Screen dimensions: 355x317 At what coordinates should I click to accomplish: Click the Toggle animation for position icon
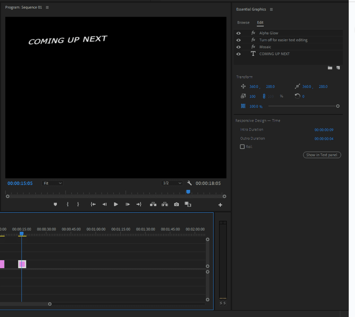(243, 86)
